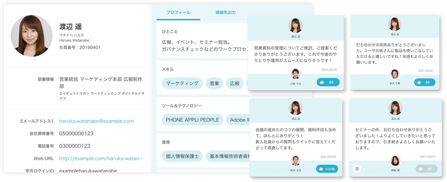The height and width of the screenshot is (182, 447).
Task: Click the trash icon on the seminar card
Action: (x=357, y=169)
